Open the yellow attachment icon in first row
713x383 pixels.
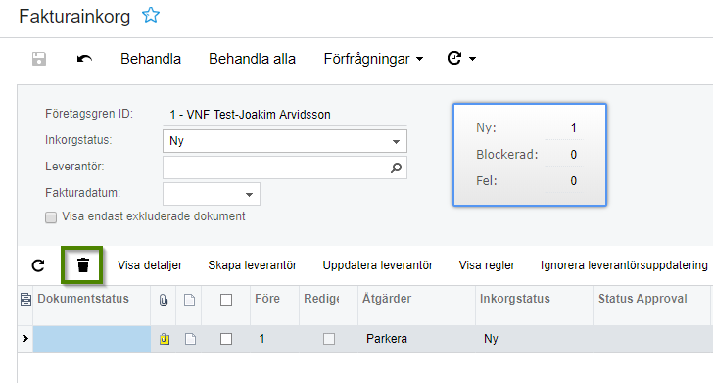165,339
